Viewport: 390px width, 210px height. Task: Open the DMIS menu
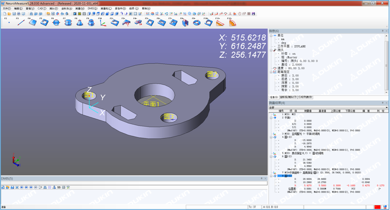point(92,8)
